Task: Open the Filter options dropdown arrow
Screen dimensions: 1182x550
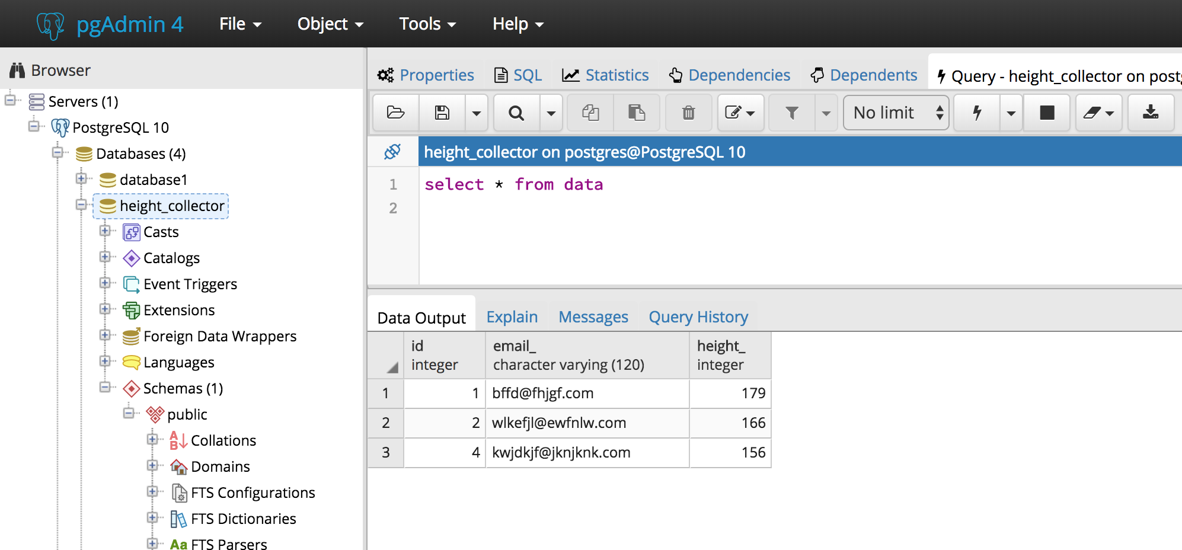Action: coord(826,113)
